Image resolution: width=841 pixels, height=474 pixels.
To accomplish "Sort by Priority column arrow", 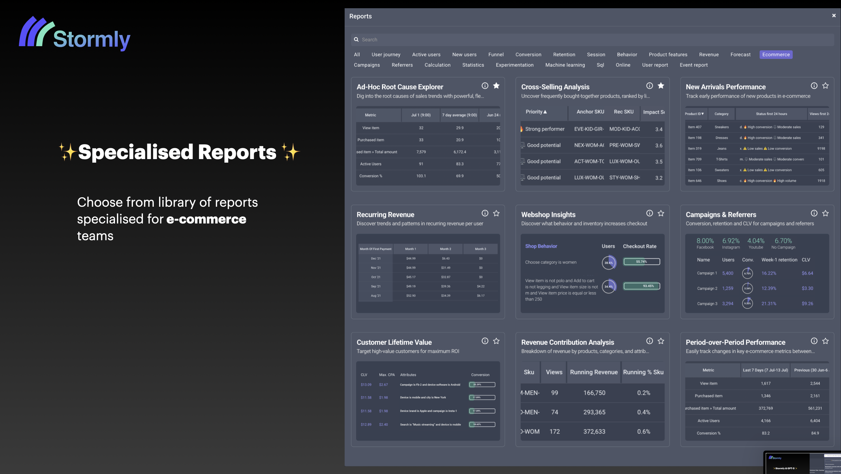I will click(545, 112).
